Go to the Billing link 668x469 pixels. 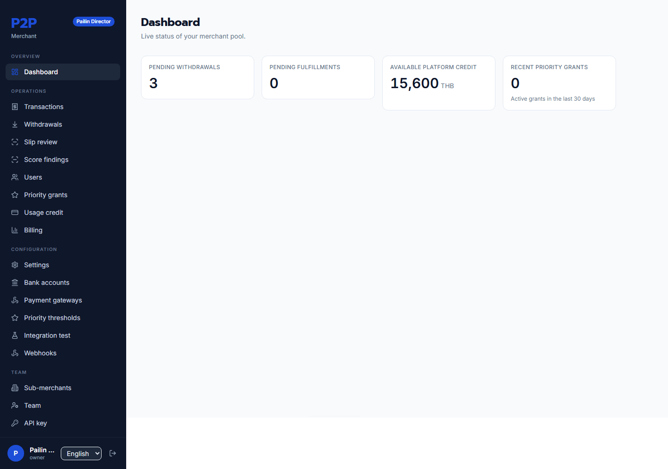(x=63, y=230)
